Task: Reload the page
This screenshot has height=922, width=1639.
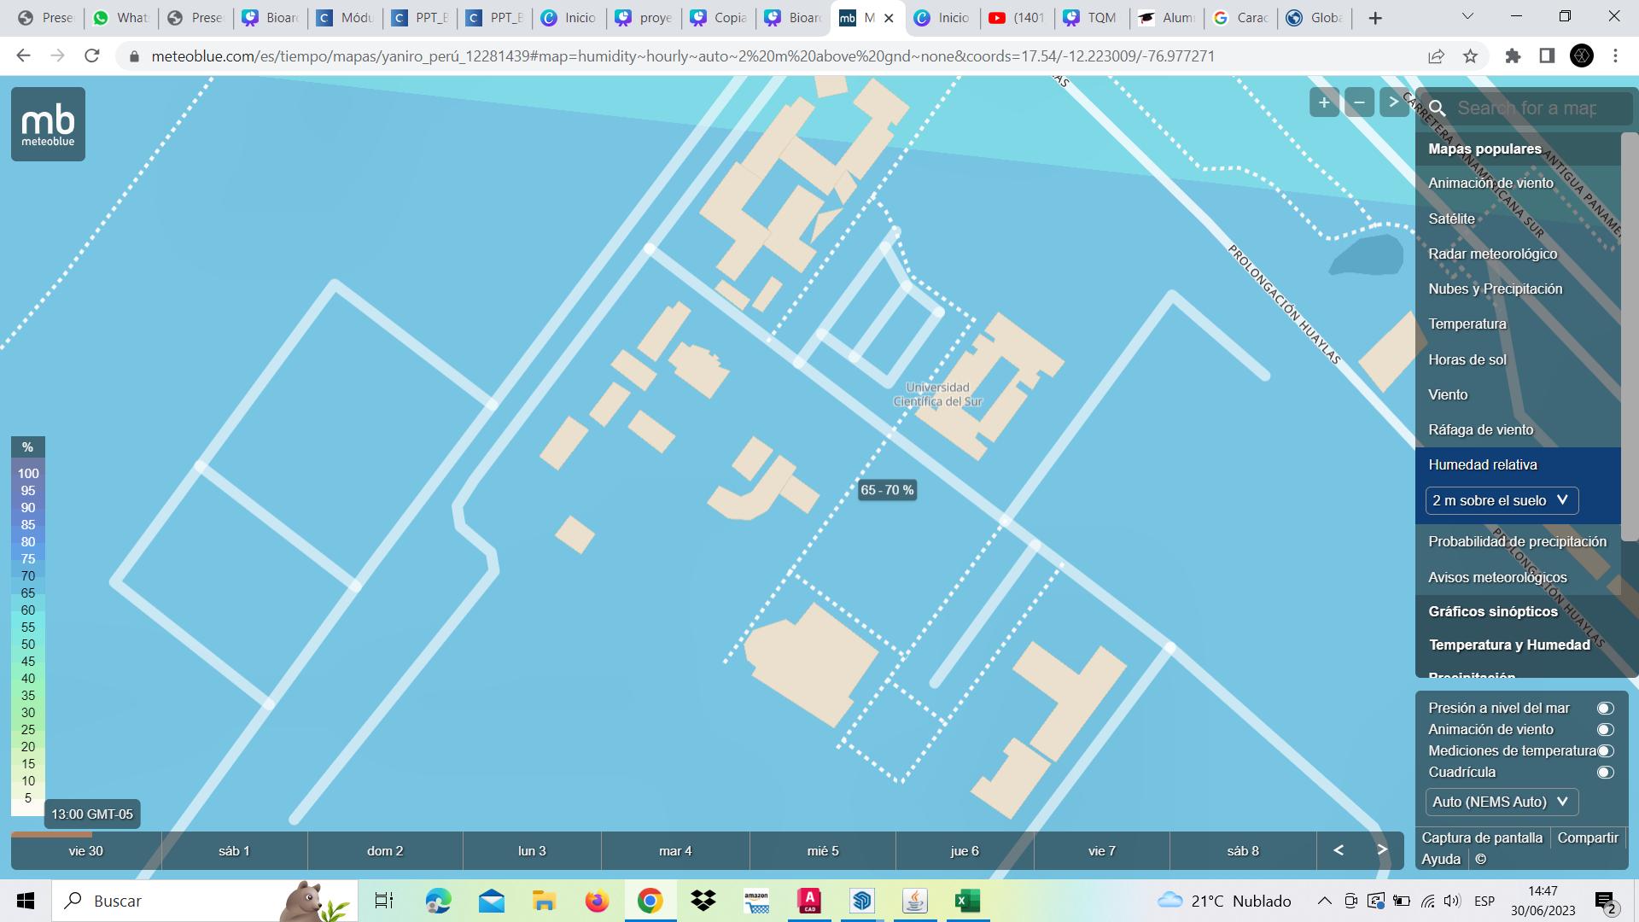Action: click(92, 55)
